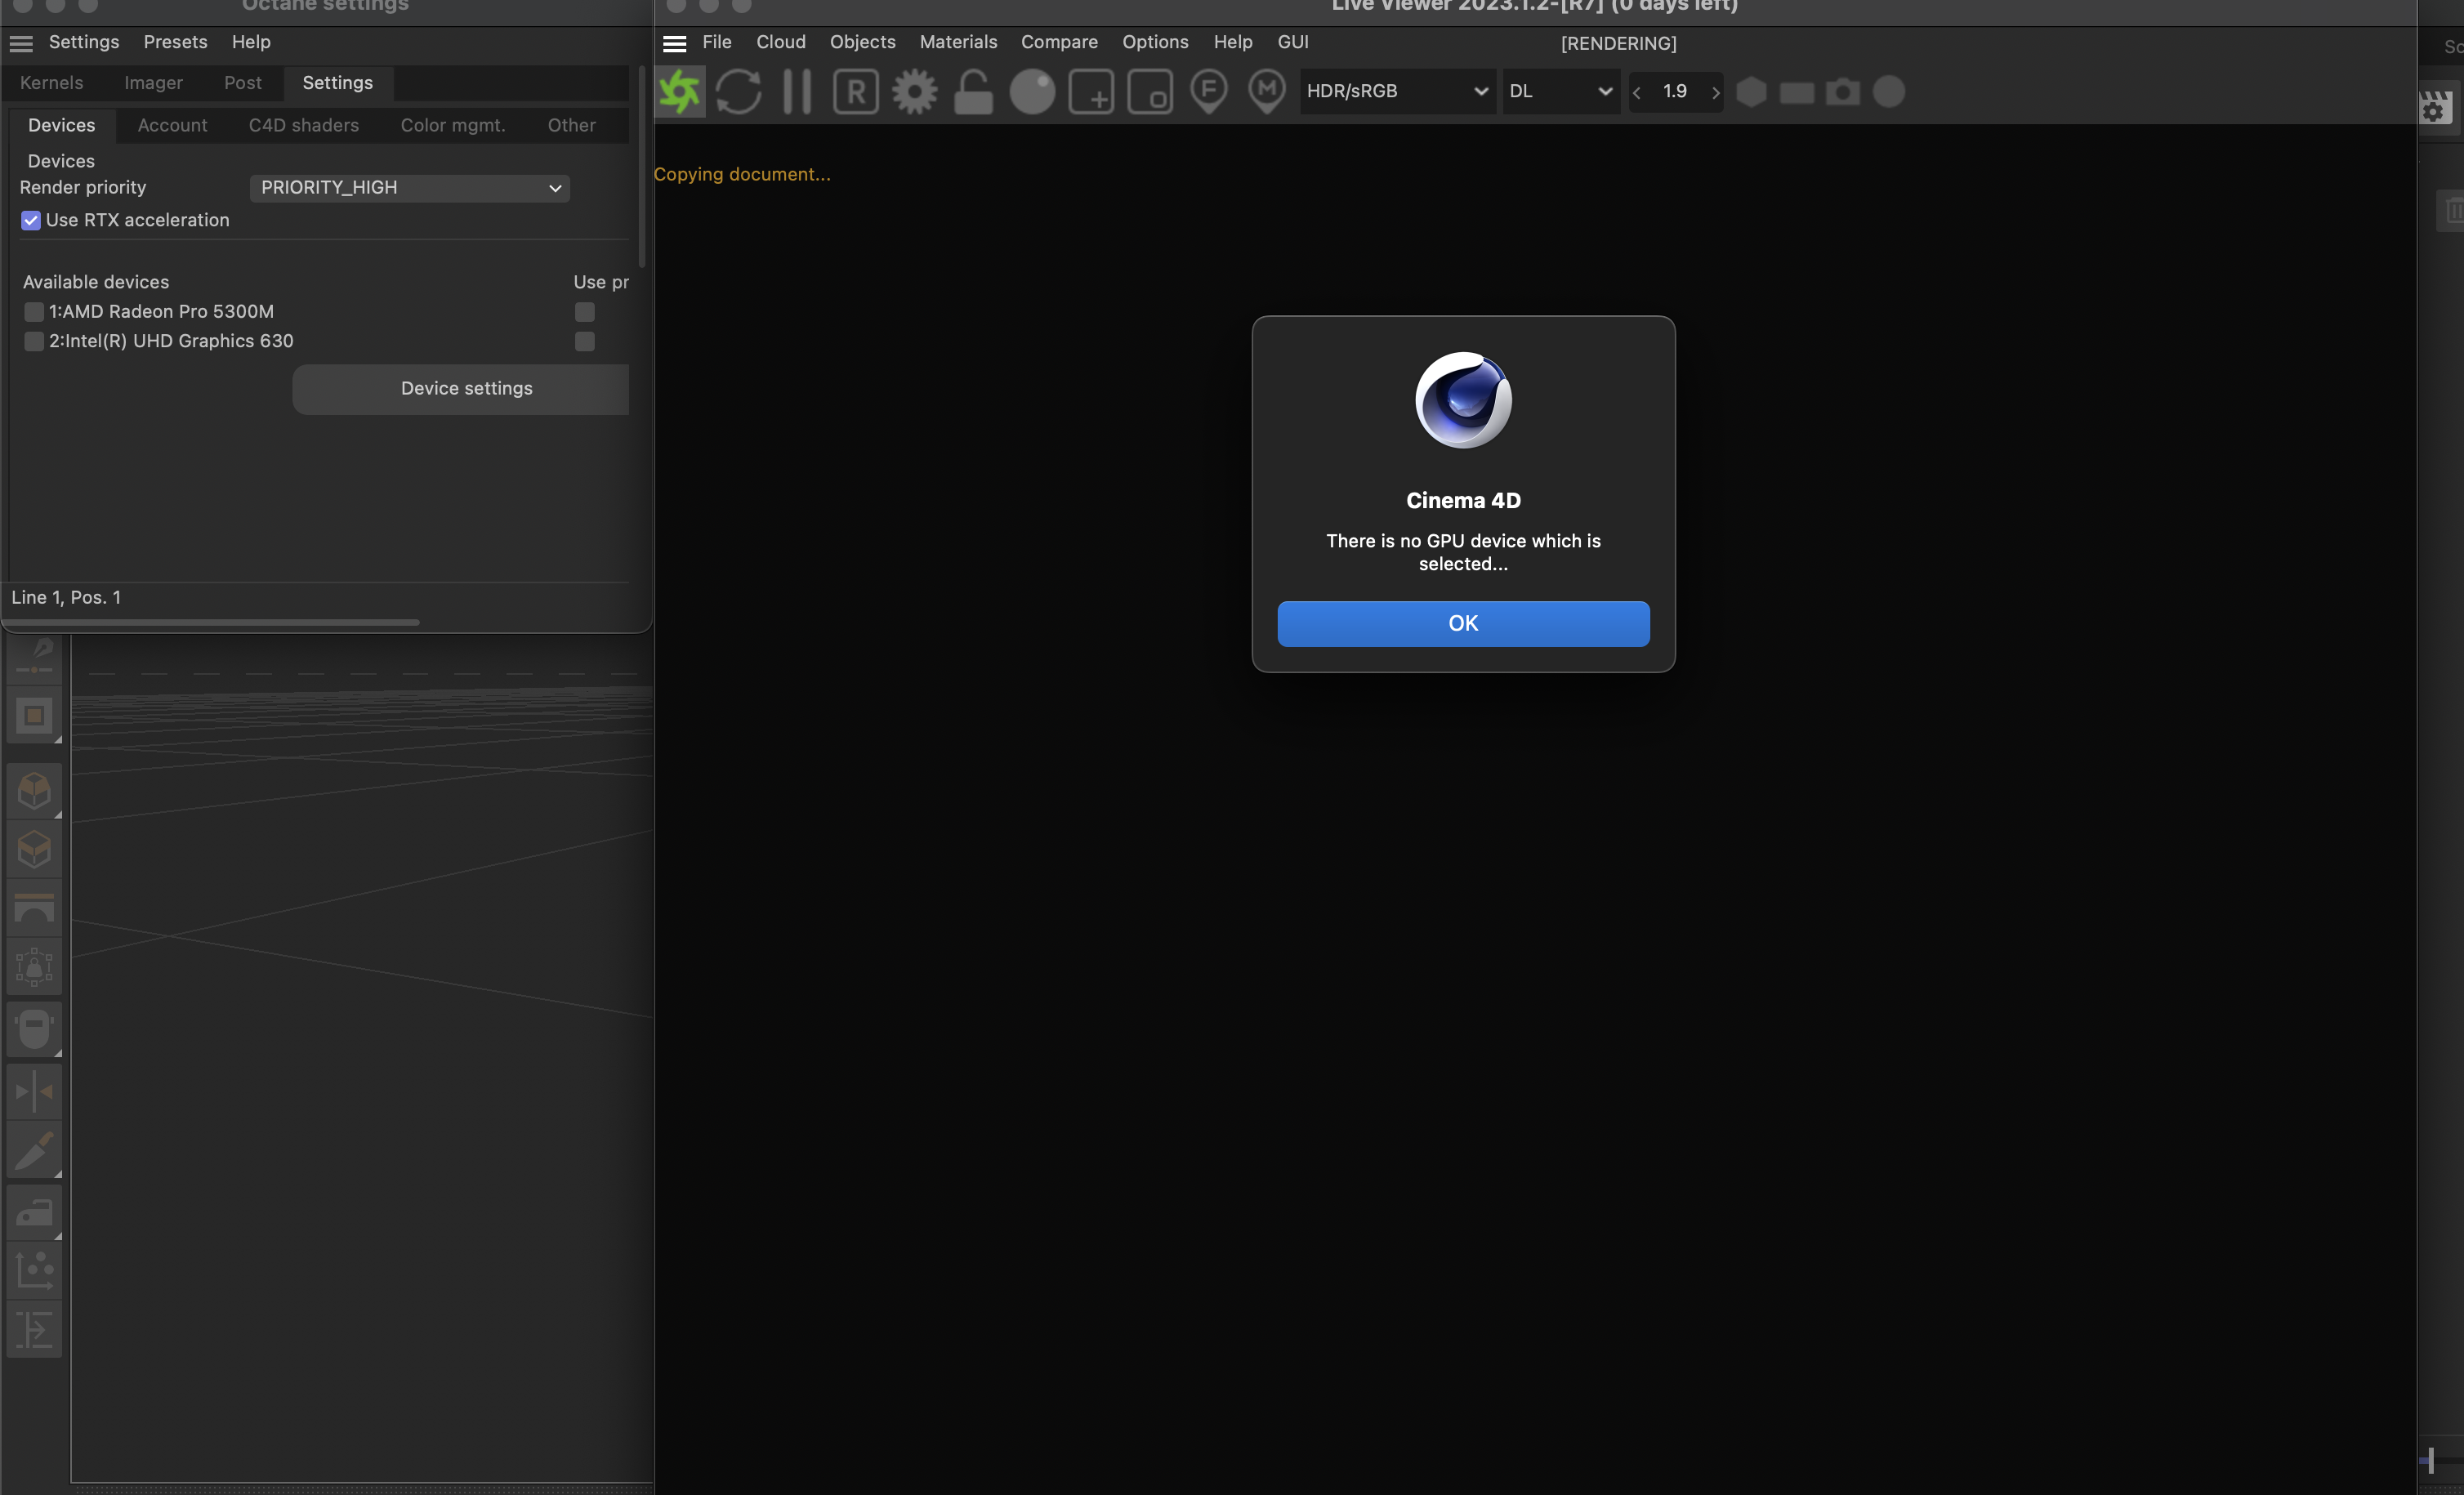Open the Compare menu
Image resolution: width=2464 pixels, height=1495 pixels.
click(x=1059, y=42)
